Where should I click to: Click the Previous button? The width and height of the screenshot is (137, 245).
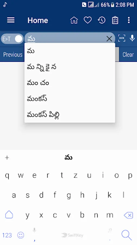point(13,54)
